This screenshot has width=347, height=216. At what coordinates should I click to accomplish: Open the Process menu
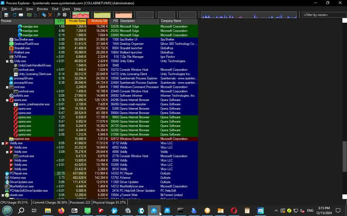43,9
